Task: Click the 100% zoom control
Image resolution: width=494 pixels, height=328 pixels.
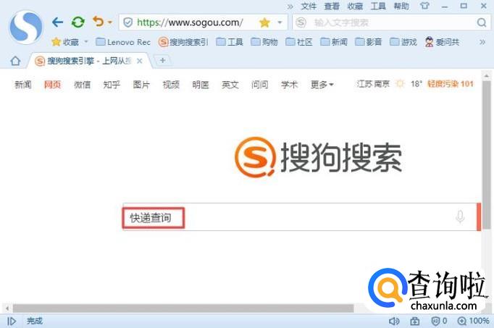Action: [x=473, y=321]
